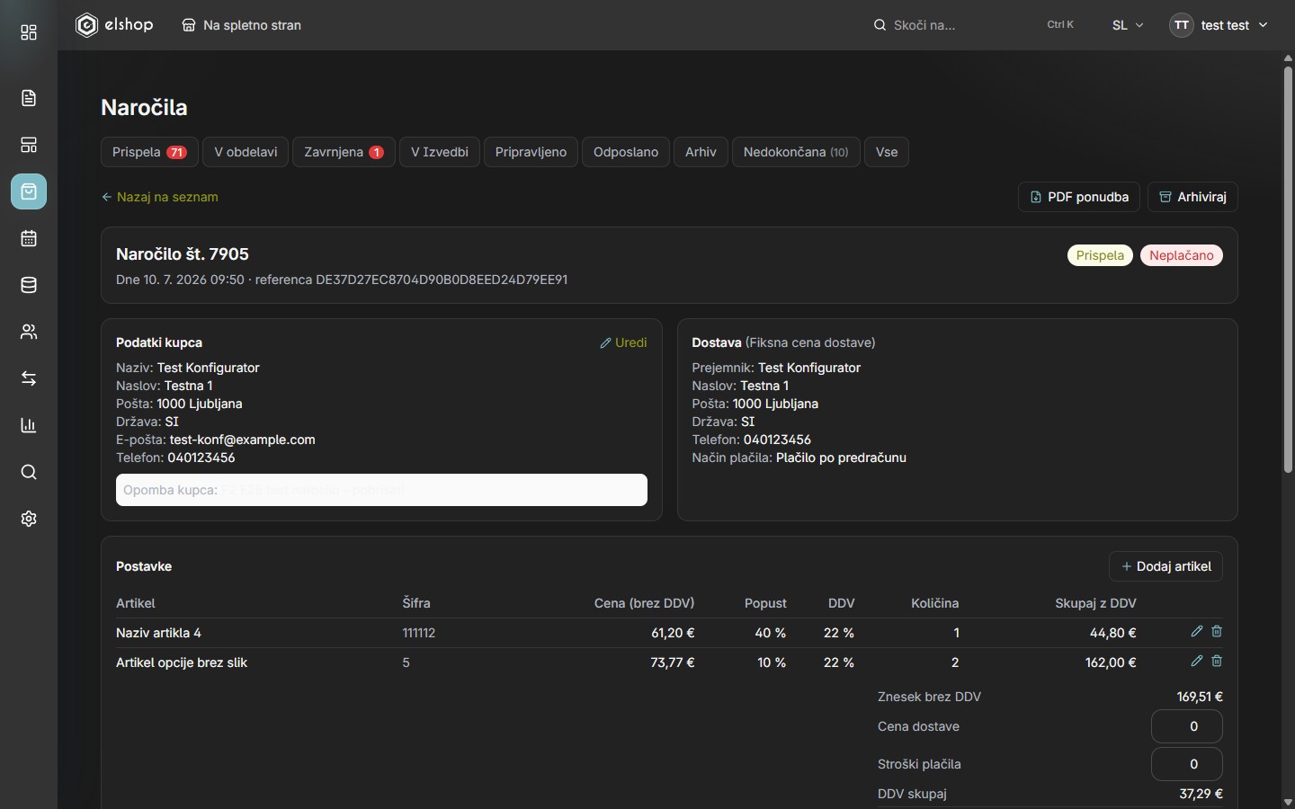Switch to the V obdelavi tab
Screen dimensions: 1295x809
[246, 152]
